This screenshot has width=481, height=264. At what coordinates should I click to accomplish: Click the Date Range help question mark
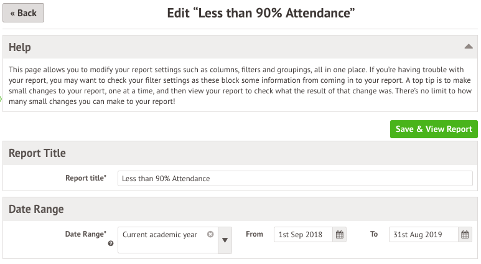(x=111, y=243)
